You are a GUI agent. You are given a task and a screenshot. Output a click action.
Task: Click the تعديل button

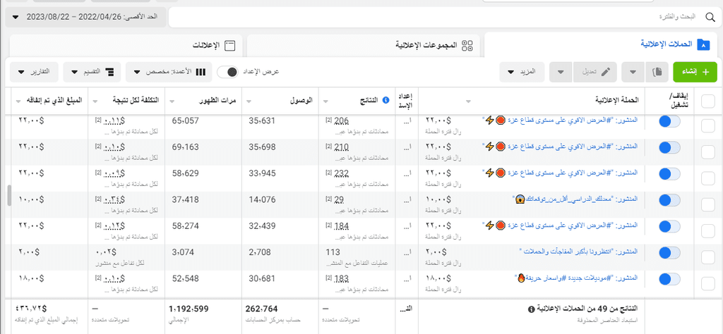tap(594, 72)
